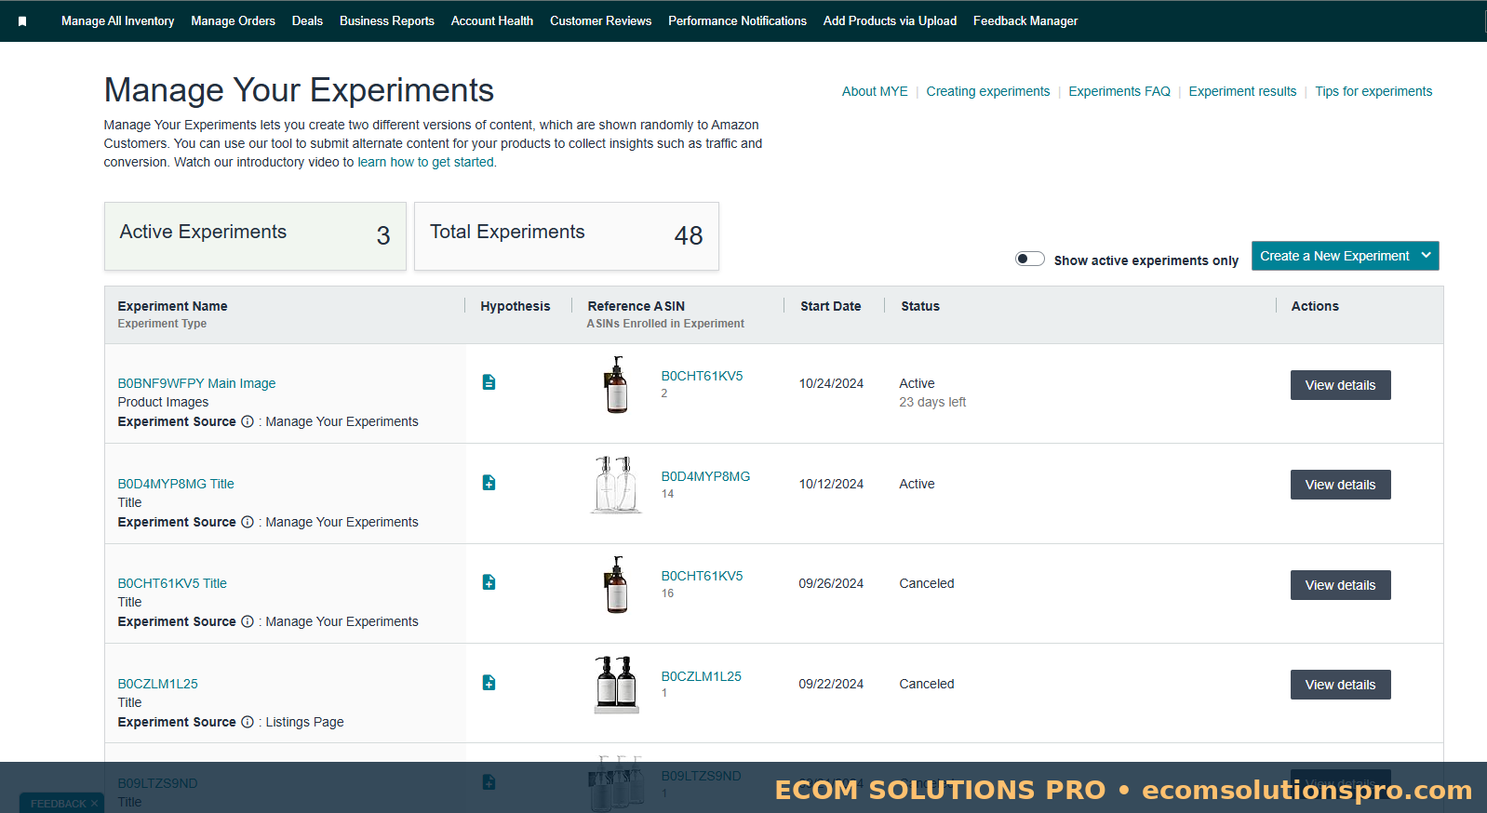View details for B0BNF9WFPY Main Image experiment
The width and height of the screenshot is (1487, 813).
click(1341, 385)
